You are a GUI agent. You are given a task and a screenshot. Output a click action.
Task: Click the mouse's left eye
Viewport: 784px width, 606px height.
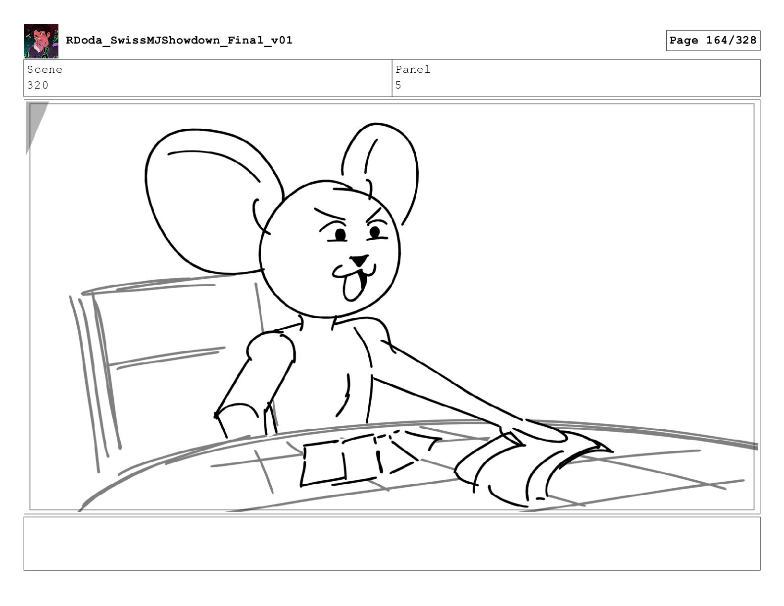pos(340,234)
